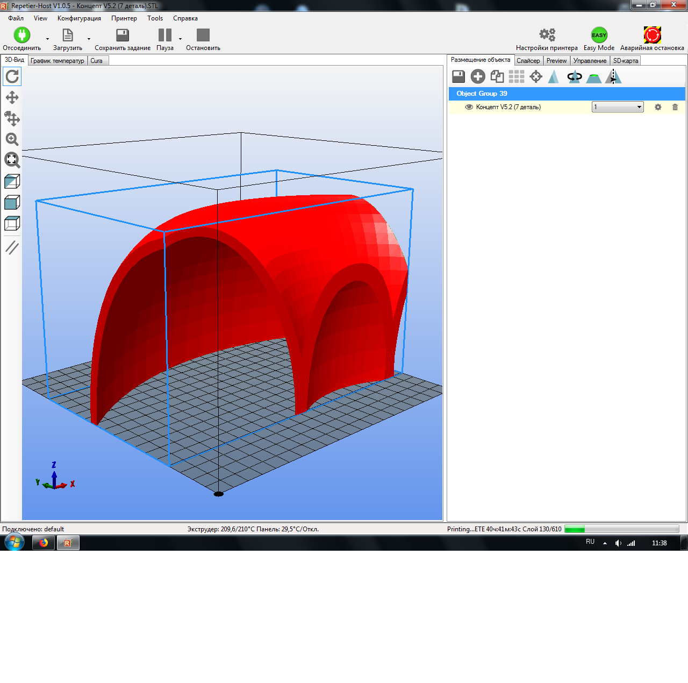The height and width of the screenshot is (683, 688).
Task: Open the Scale object tool
Action: [554, 77]
